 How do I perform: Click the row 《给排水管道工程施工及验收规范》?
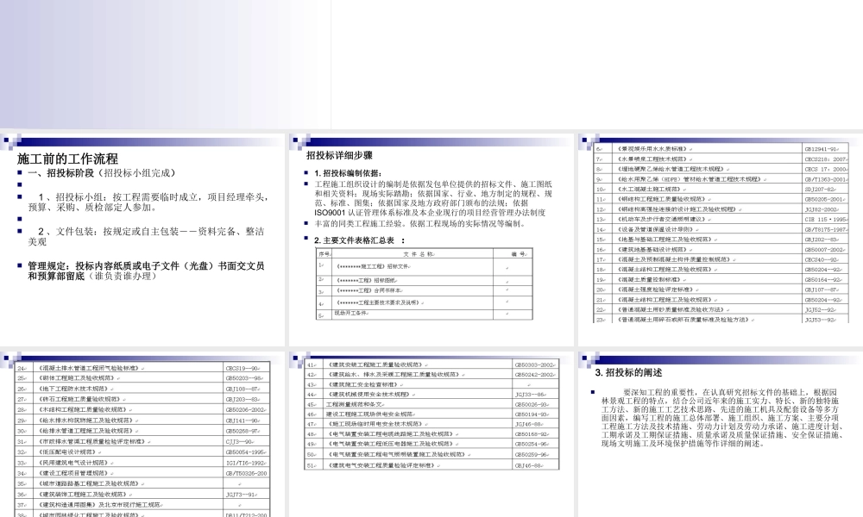point(142,432)
